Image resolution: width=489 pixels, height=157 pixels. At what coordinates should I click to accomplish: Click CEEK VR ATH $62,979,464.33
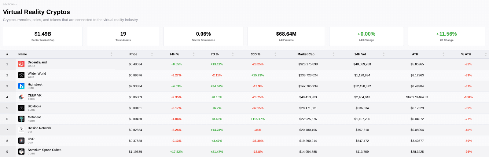pos(417,97)
